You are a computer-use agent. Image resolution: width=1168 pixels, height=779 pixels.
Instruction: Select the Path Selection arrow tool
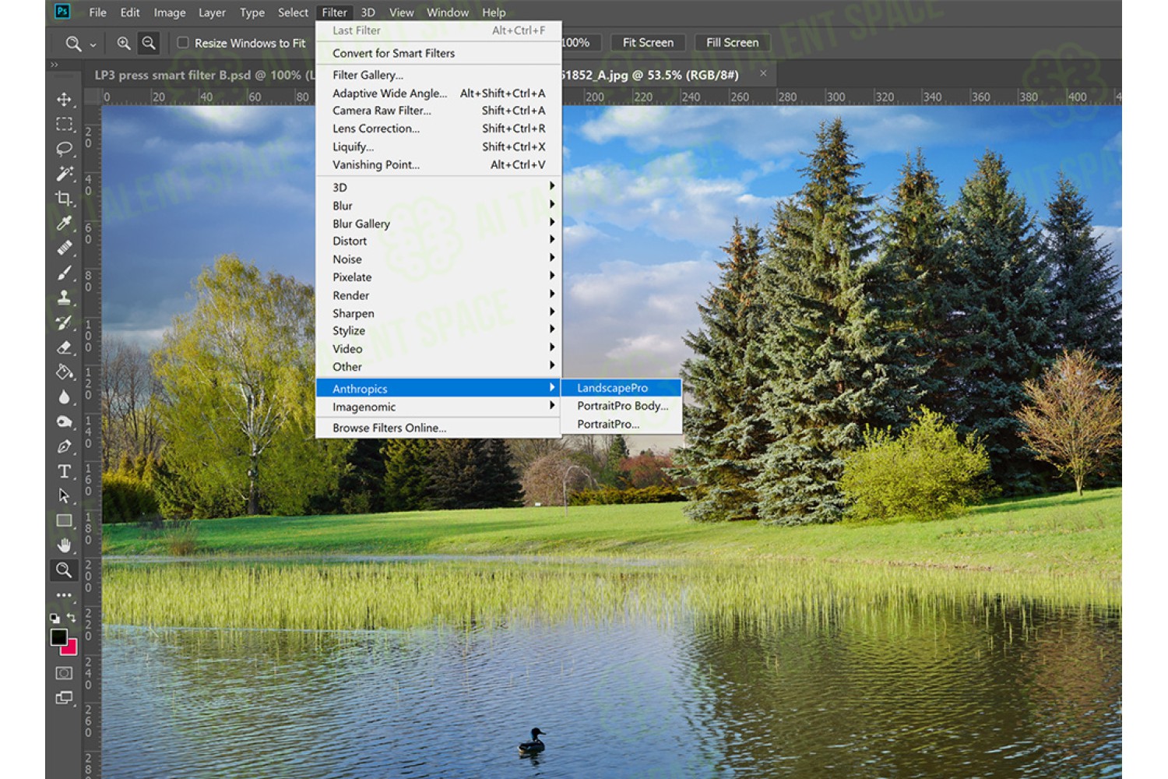point(65,496)
